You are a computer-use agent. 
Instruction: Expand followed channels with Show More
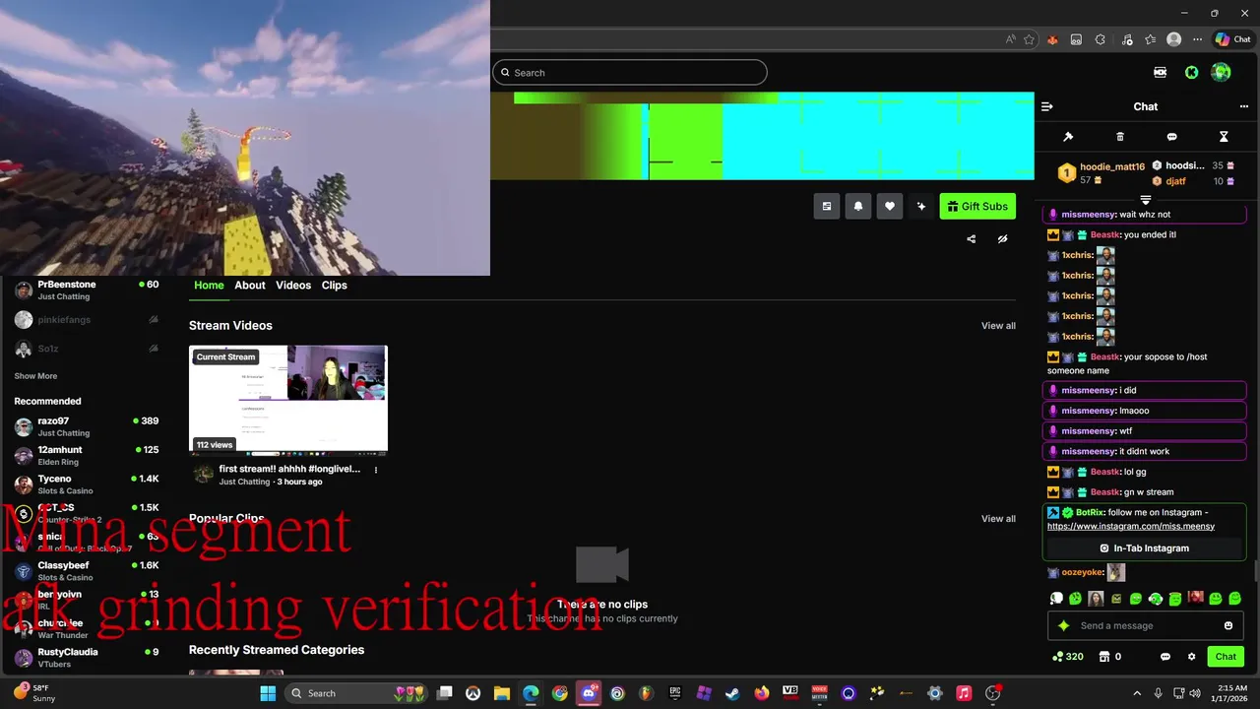click(35, 376)
